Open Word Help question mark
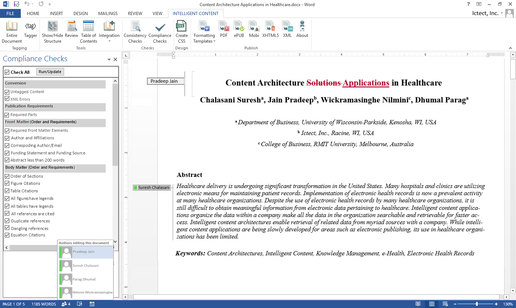The image size is (516, 308). tap(468, 4)
